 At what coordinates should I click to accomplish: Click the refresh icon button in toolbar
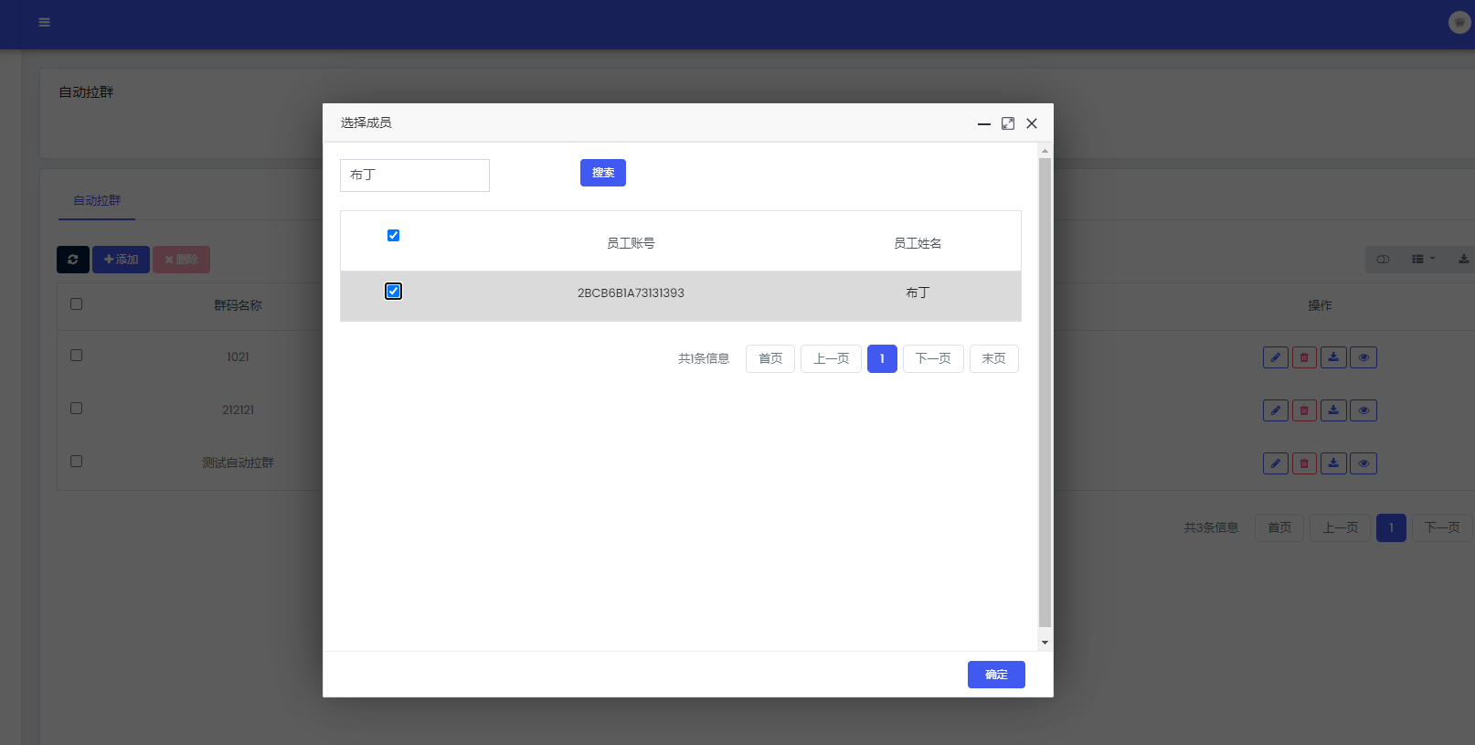tap(73, 260)
